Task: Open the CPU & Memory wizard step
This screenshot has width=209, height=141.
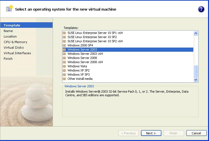Action: point(15,42)
